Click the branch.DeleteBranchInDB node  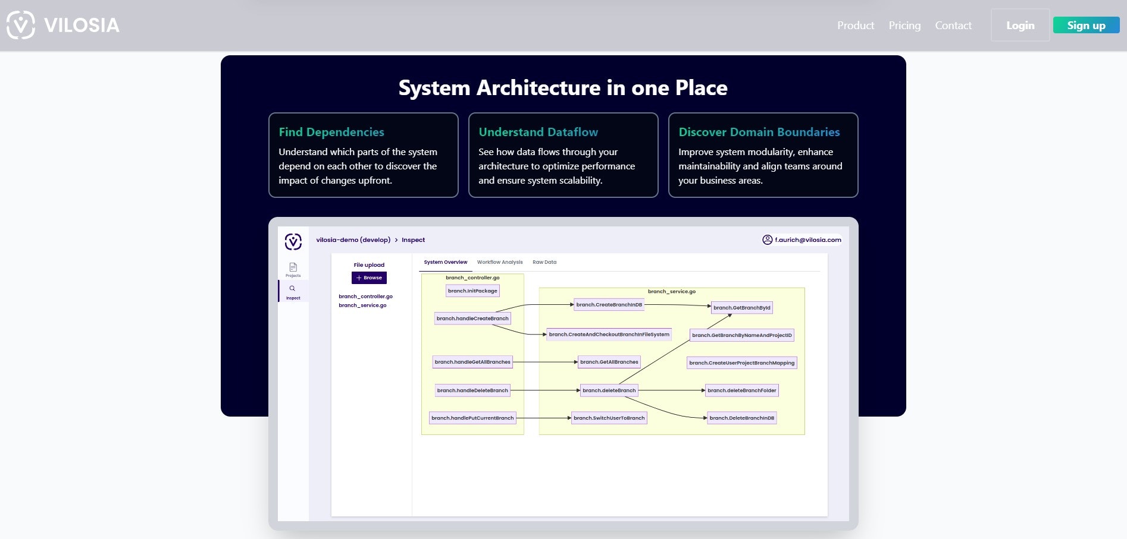pyautogui.click(x=742, y=418)
